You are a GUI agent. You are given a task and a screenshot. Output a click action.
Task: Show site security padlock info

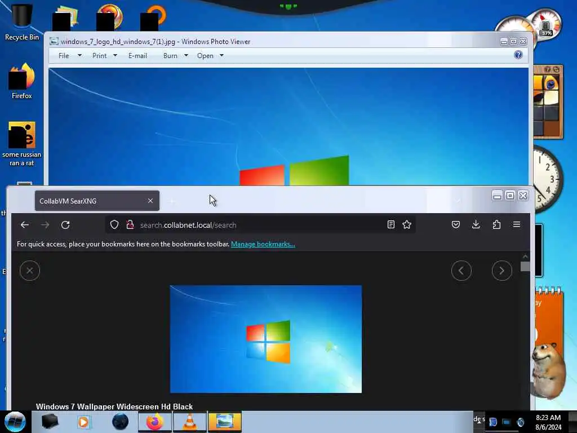tap(130, 224)
